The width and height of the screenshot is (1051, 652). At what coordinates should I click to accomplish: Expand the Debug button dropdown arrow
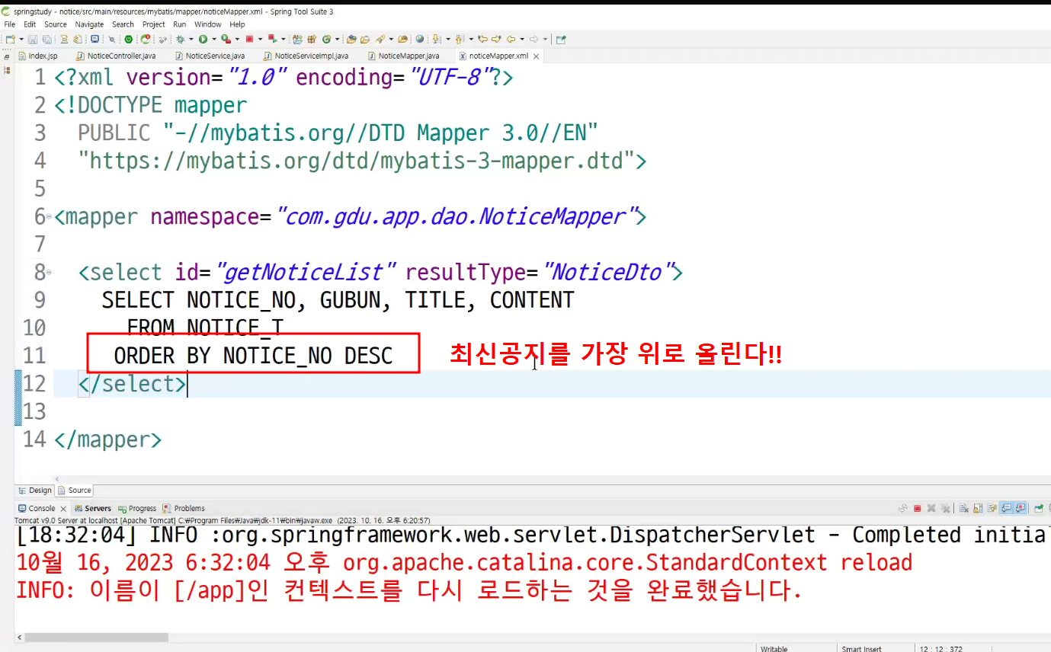[x=191, y=39]
